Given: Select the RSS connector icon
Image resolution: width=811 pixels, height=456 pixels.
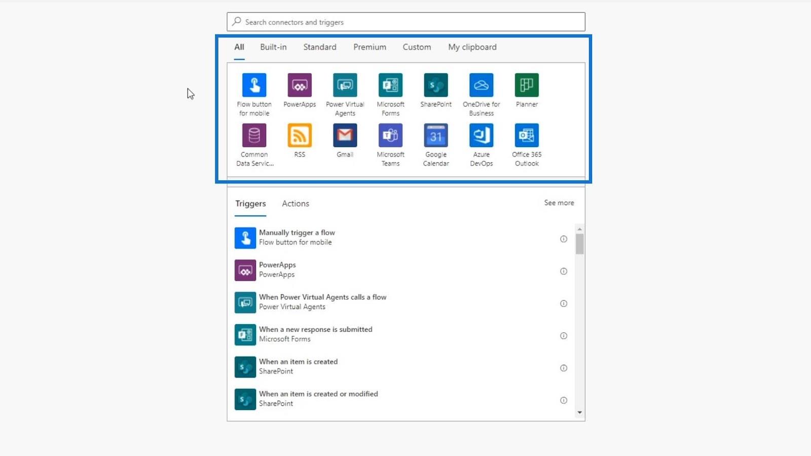Looking at the screenshot, I should click(300, 135).
